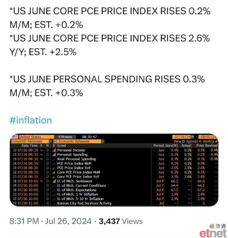Click the Surv(M) column header
The height and width of the screenshot is (238, 228).
click(171, 146)
